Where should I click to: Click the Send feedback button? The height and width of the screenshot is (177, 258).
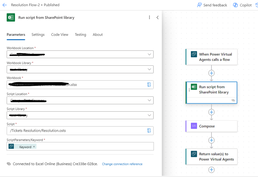[212, 5]
